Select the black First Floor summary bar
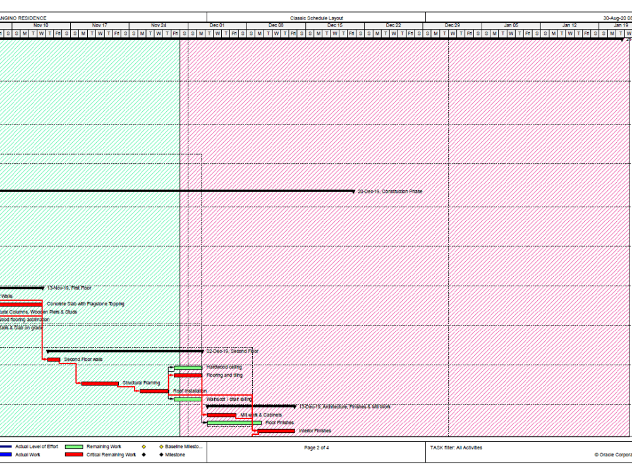Screen dimensions: 632x474 (21, 288)
